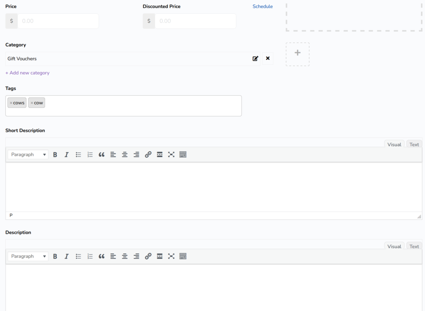425x311 pixels.
Task: Remove the 'cows' tag
Action: click(11, 103)
